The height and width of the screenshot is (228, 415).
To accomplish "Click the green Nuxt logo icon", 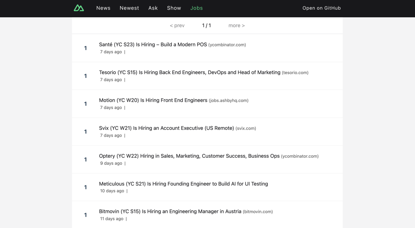I will [79, 8].
